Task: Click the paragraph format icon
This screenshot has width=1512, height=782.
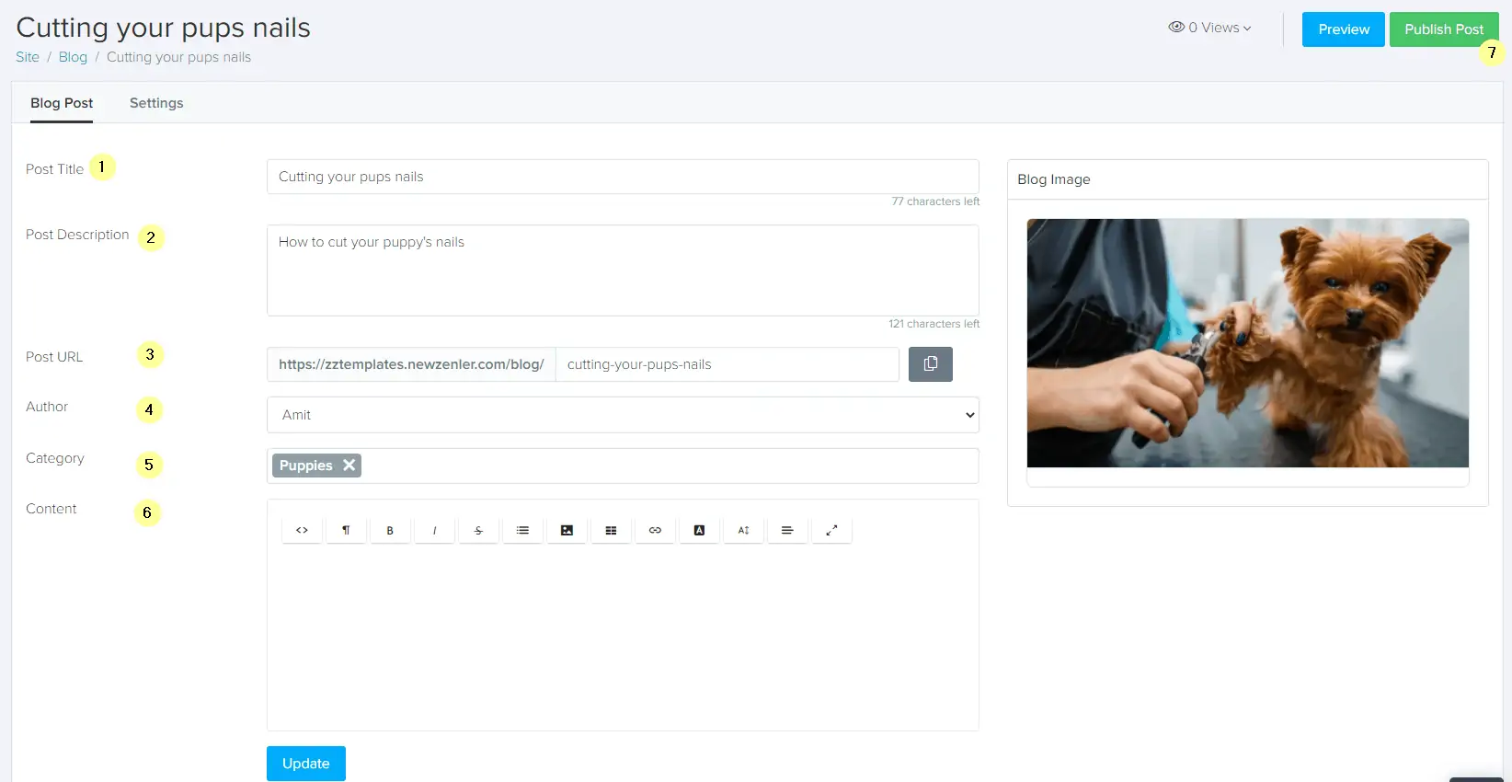Action: click(346, 531)
